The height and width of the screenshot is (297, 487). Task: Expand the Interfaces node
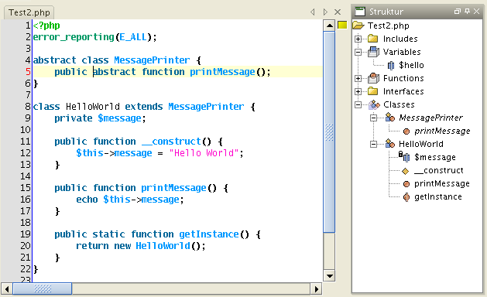pyautogui.click(x=358, y=91)
